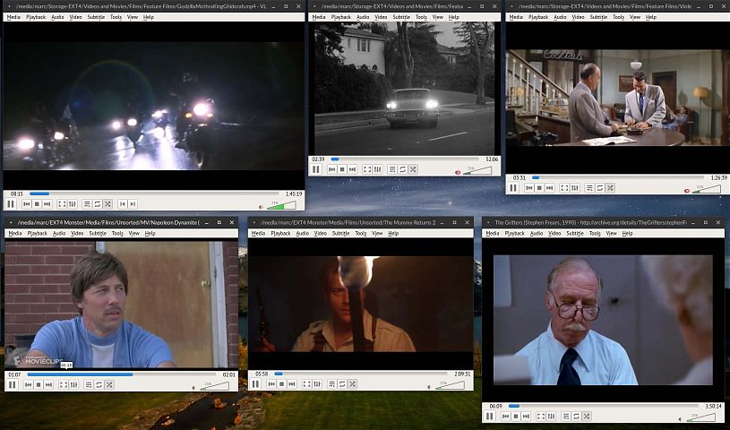Toggle loop mode in Godzilla window
730x430 pixels.
[x=98, y=204]
